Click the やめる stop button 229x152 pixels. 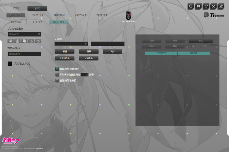pos(152,47)
